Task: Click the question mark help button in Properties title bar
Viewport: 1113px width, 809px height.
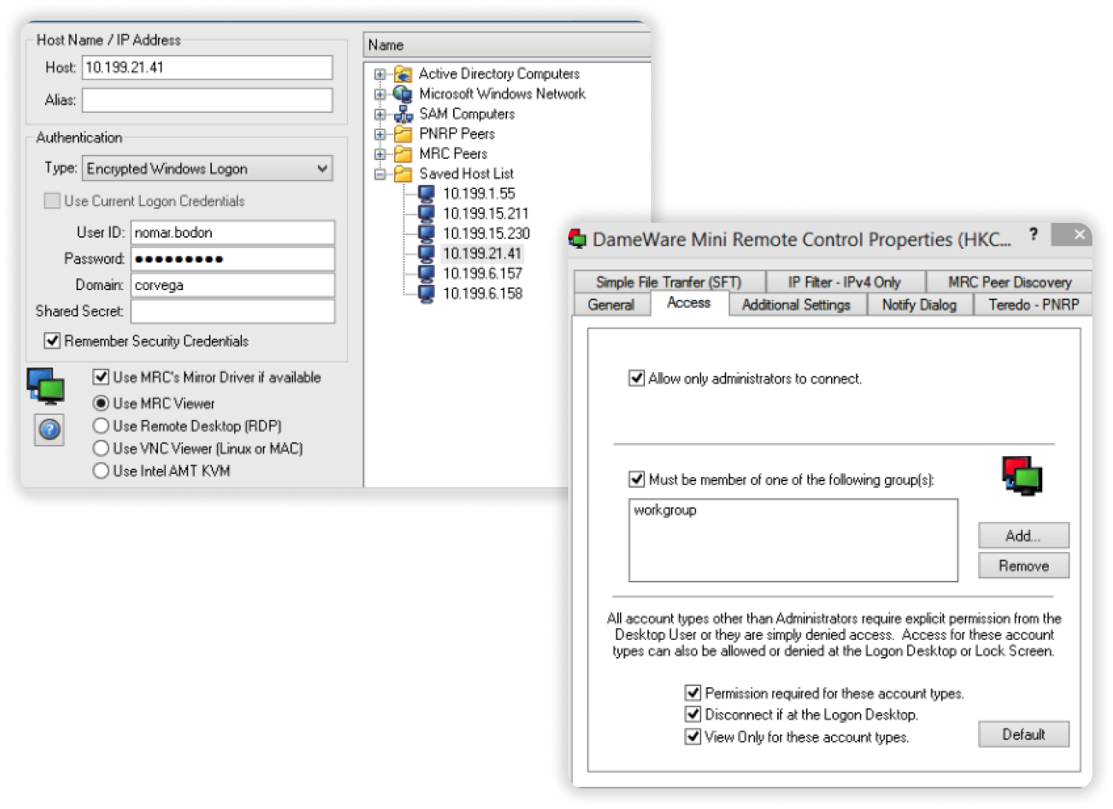Action: [1034, 234]
